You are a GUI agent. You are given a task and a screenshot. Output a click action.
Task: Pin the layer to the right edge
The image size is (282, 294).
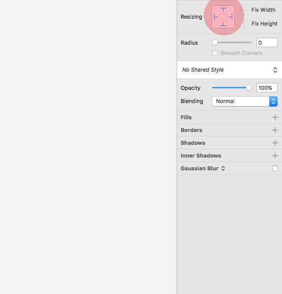pyautogui.click(x=230, y=17)
